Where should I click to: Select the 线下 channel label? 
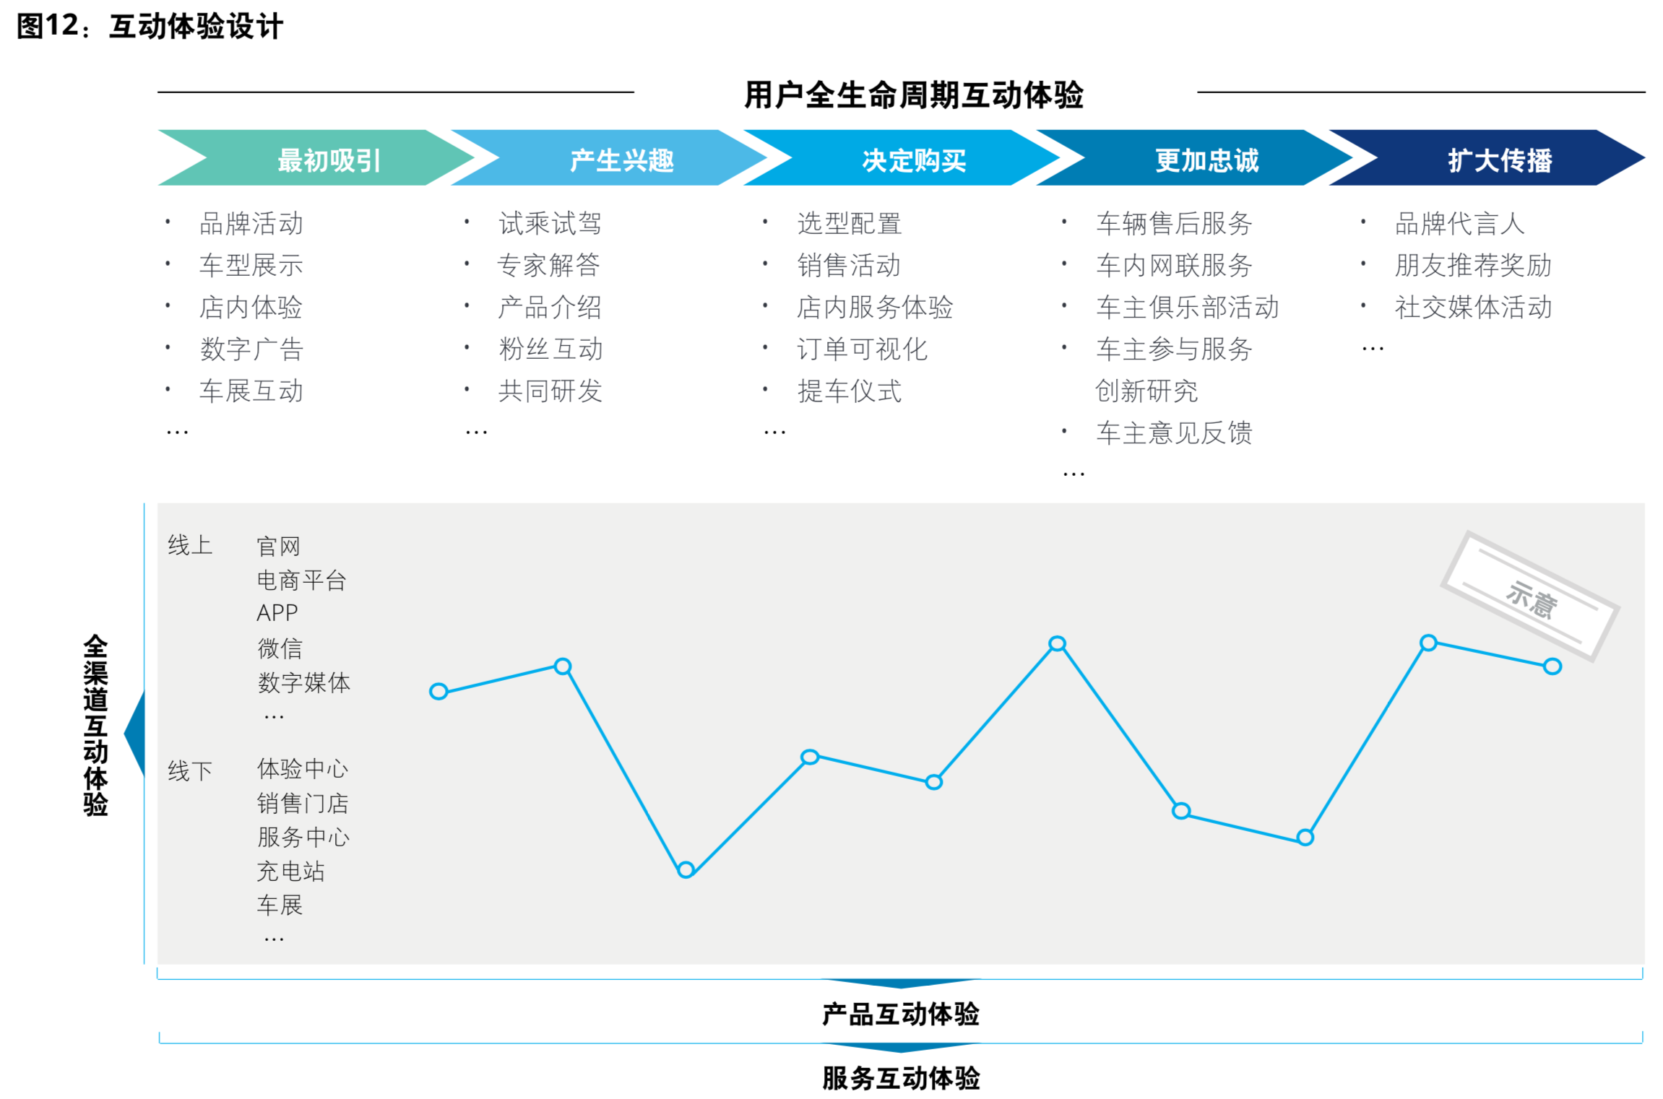tap(190, 770)
